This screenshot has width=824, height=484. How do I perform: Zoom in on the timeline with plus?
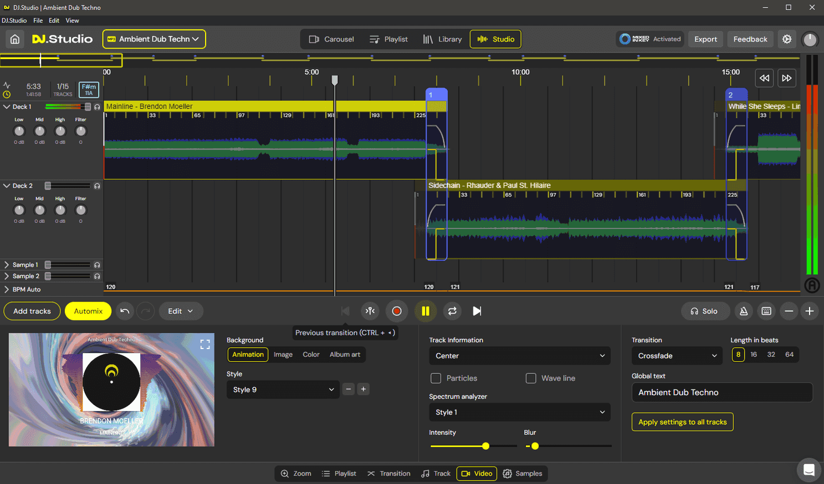tap(810, 311)
